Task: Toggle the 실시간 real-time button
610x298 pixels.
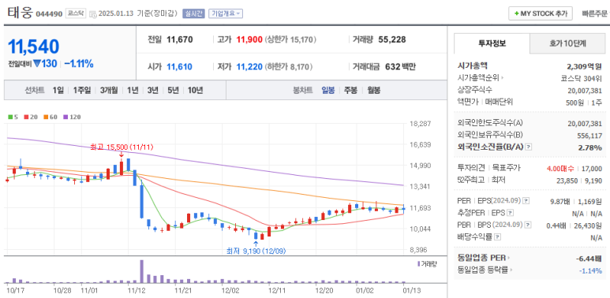Action: pyautogui.click(x=198, y=13)
